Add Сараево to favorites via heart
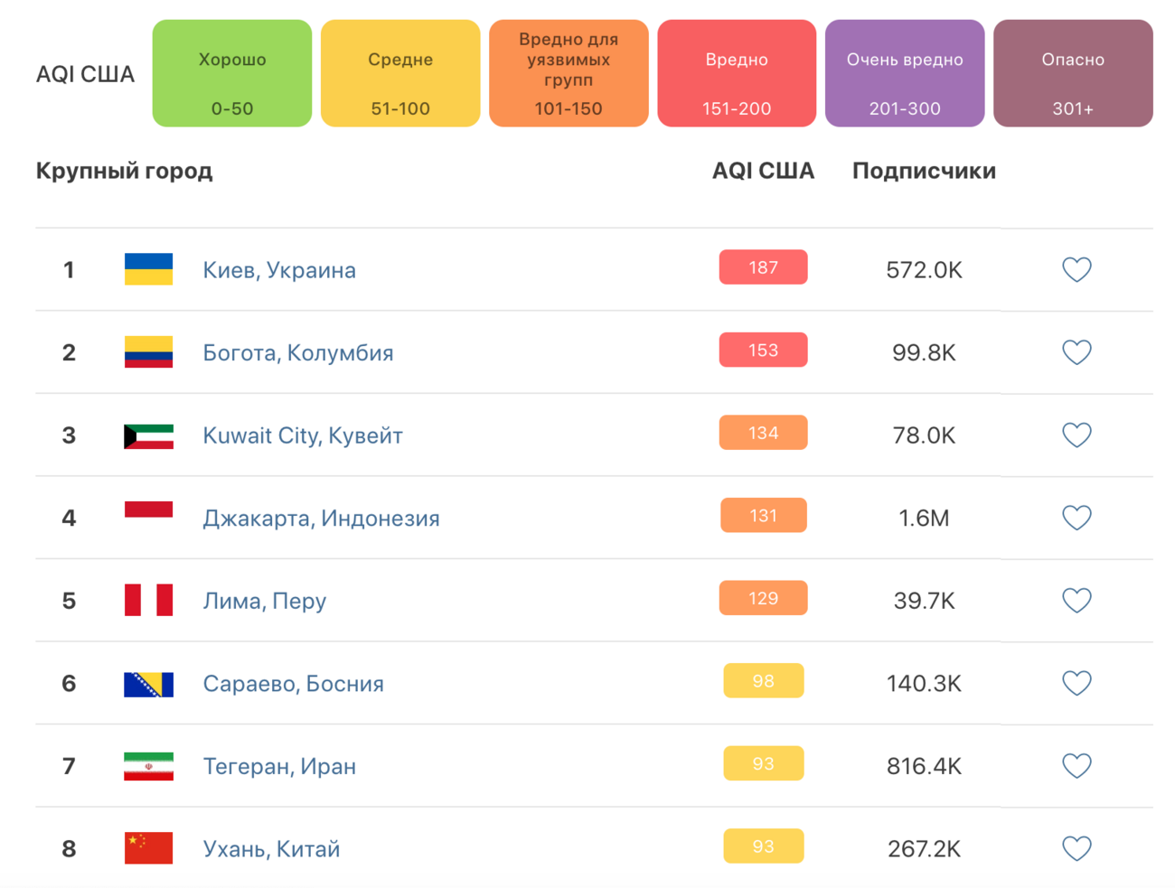The height and width of the screenshot is (888, 1175). pyautogui.click(x=1076, y=683)
